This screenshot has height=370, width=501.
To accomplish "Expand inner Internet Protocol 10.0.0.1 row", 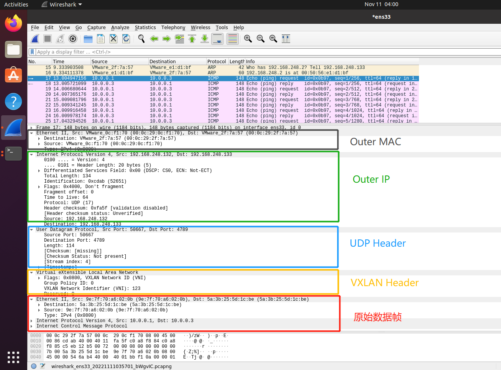I will 31,321.
